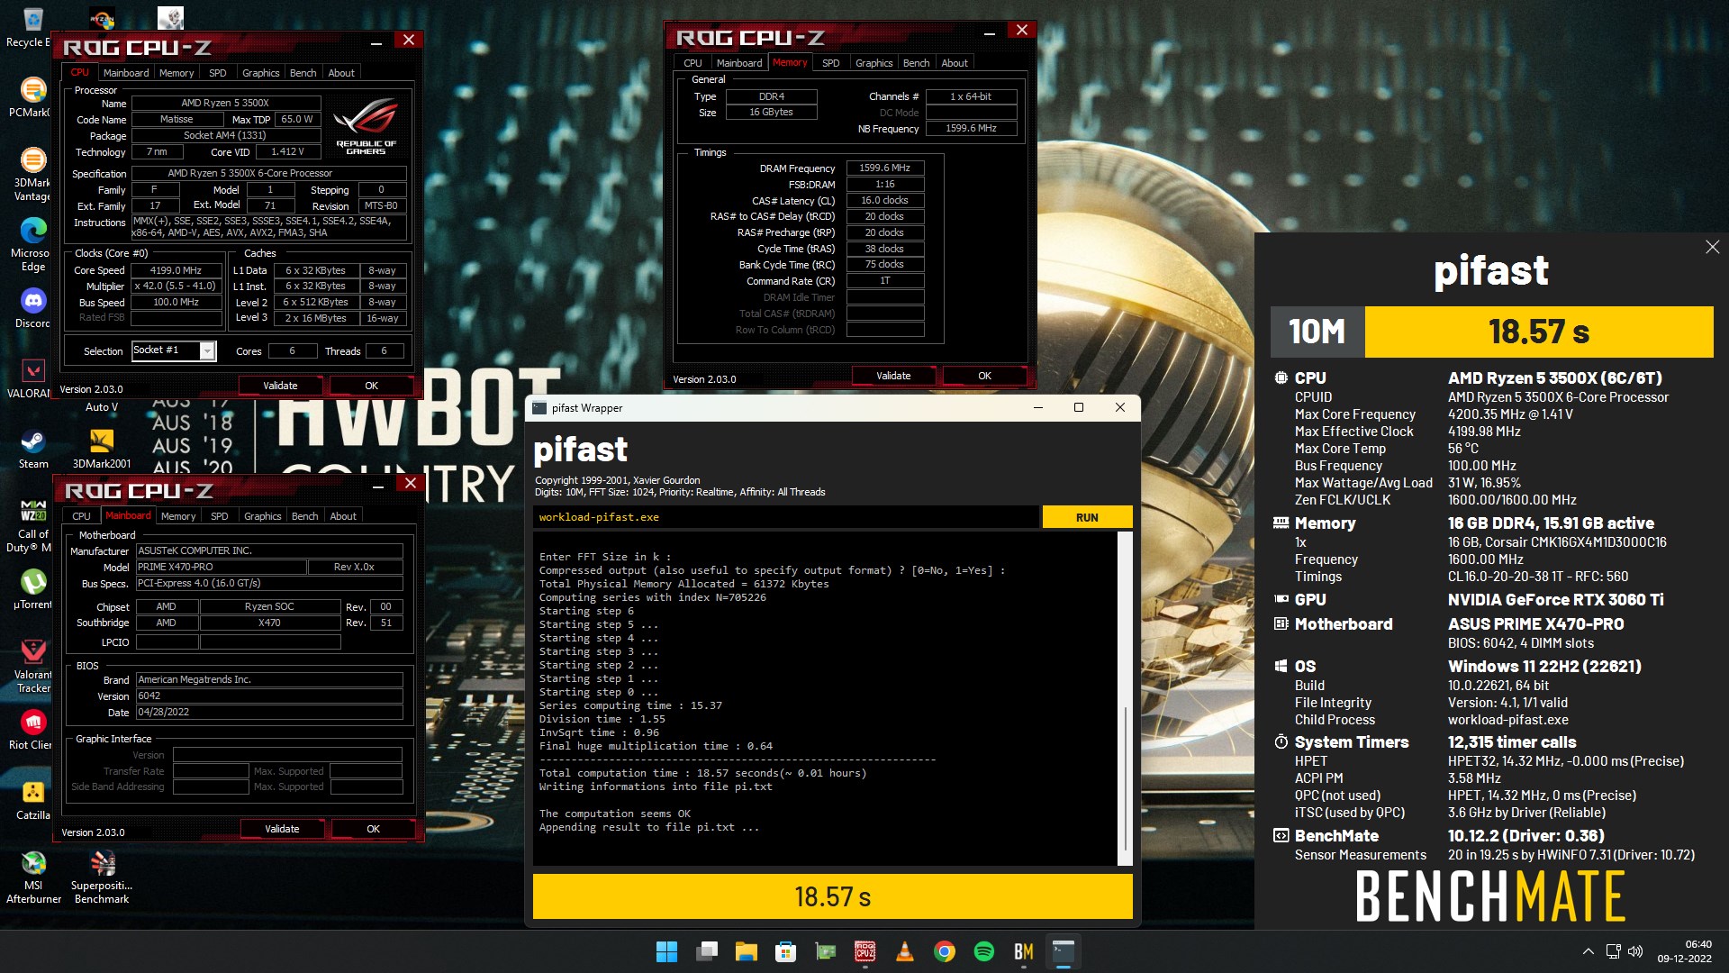This screenshot has height=973, width=1729.
Task: Click OK in the CPU tab CPU-Z window
Action: tap(372, 386)
